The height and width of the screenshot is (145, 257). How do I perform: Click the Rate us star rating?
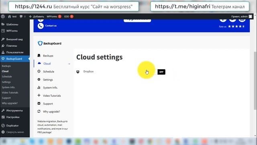(x=237, y=26)
